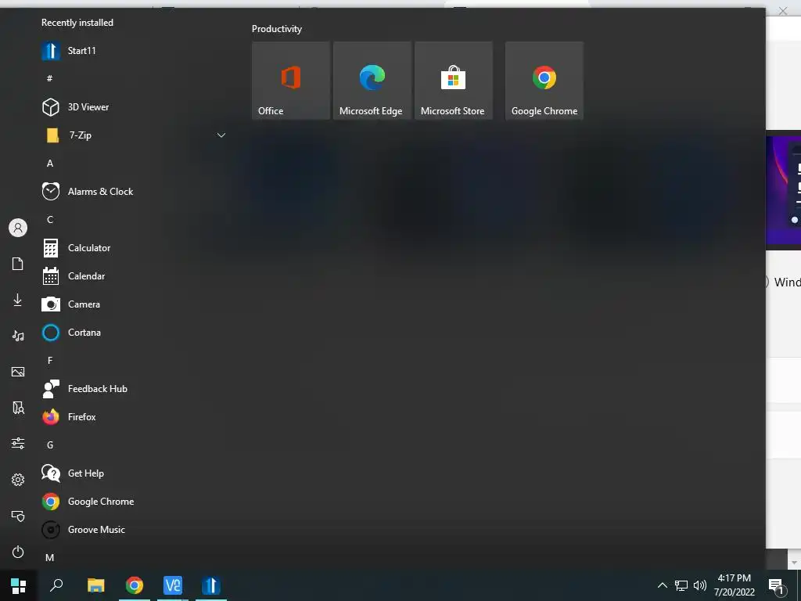
Task: Switch to VNC app on taskbar
Action: pyautogui.click(x=173, y=585)
